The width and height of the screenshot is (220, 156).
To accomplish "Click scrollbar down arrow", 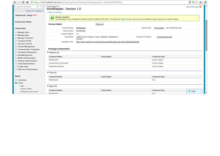I will (206, 93).
